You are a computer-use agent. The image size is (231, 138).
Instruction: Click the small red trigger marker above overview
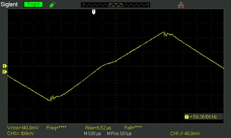tap(114, 1)
